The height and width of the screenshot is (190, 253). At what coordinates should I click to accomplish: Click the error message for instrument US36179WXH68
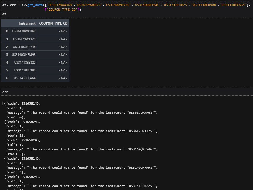click(x=82, y=113)
